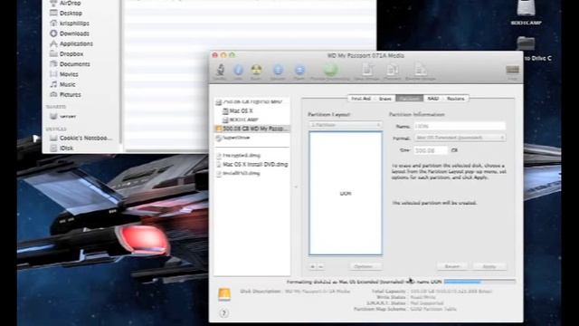Viewport: 579px width, 326px height.
Task: Click the formatting progress bar
Action: click(x=479, y=282)
